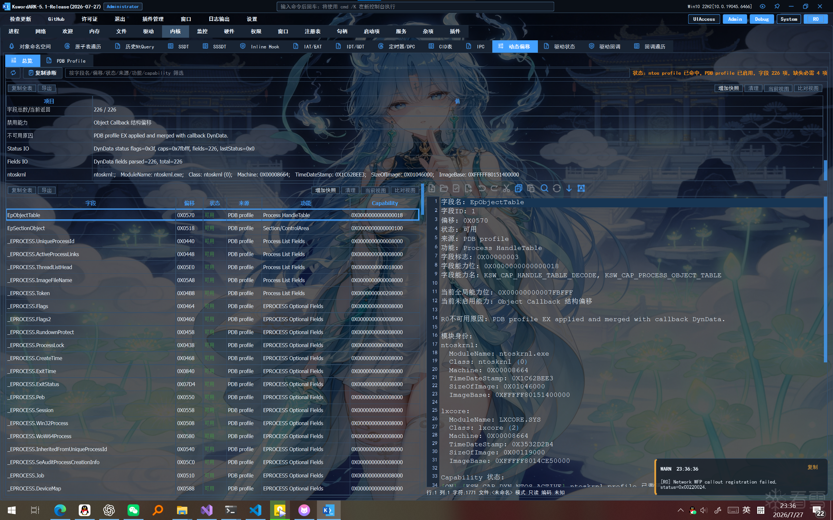Open the 设置 menu
Screen dimensions: 833x520
[252, 19]
